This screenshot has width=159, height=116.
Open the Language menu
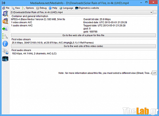pyautogui.click(x=66, y=8)
